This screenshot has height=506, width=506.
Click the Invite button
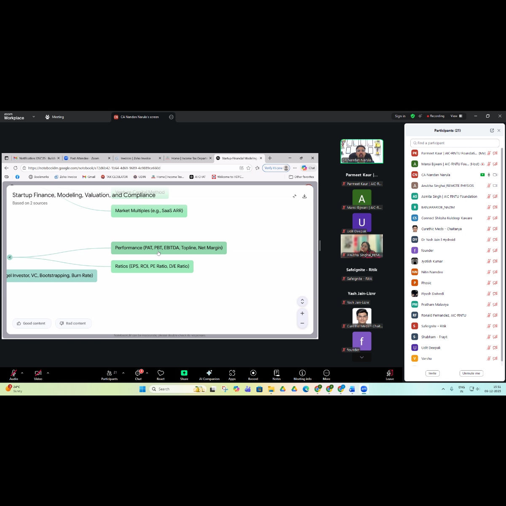pos(432,373)
